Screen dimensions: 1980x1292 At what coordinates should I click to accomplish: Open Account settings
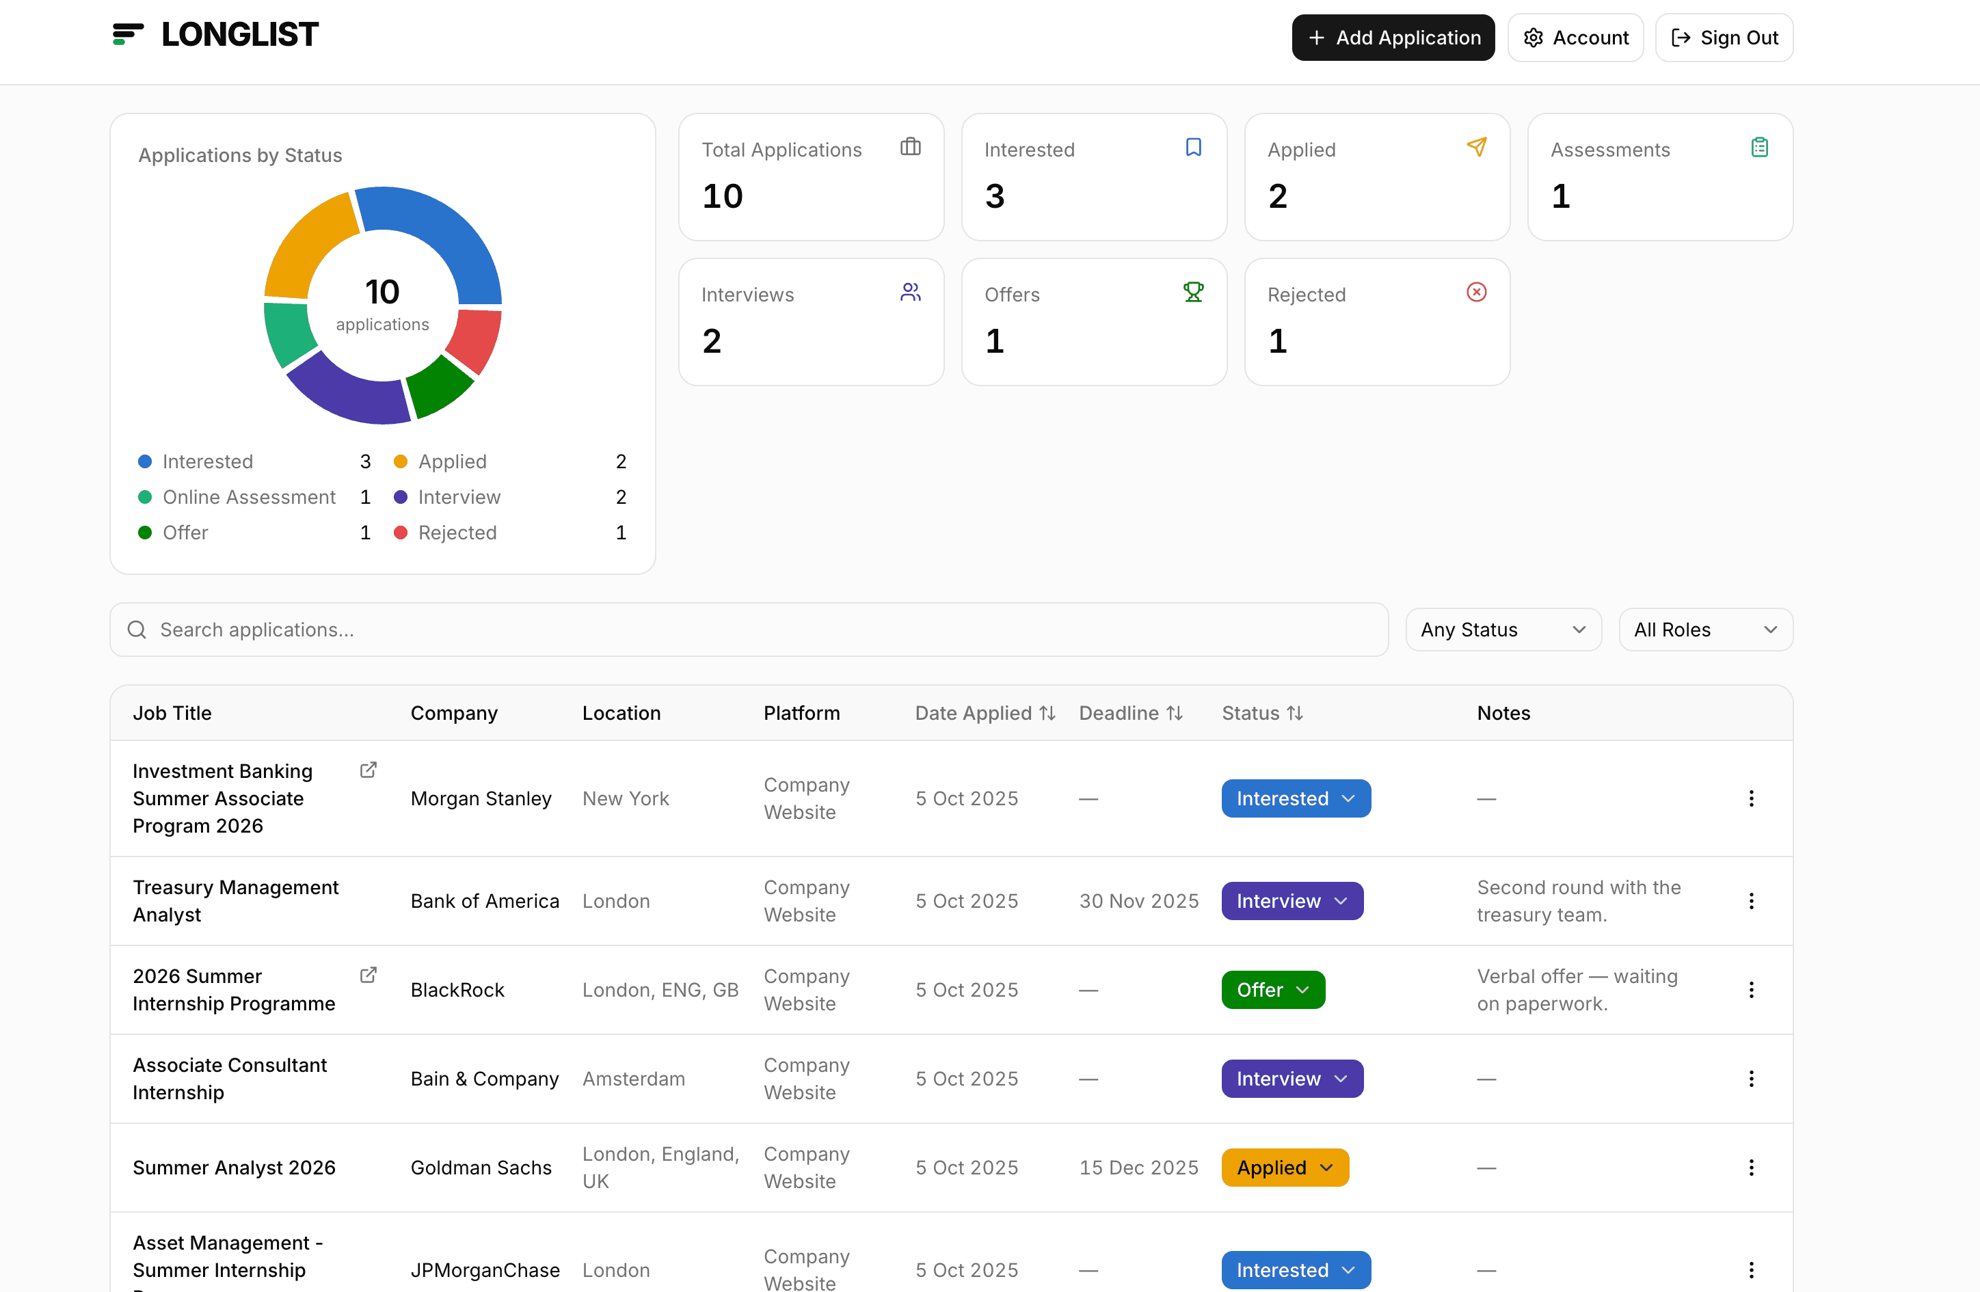click(x=1575, y=38)
